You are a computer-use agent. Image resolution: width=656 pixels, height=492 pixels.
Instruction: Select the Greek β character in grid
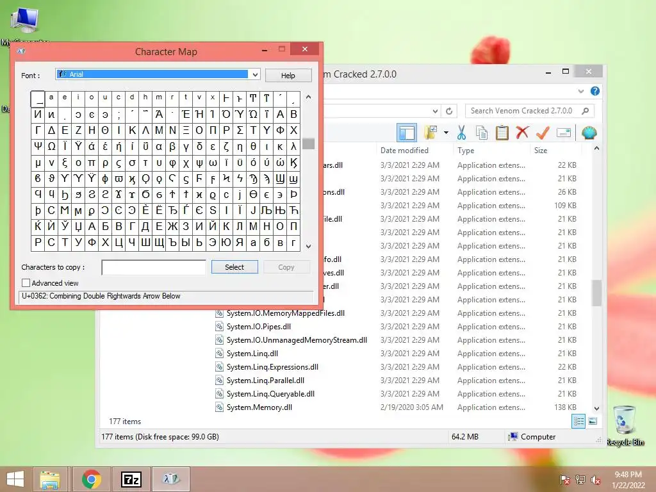click(172, 147)
